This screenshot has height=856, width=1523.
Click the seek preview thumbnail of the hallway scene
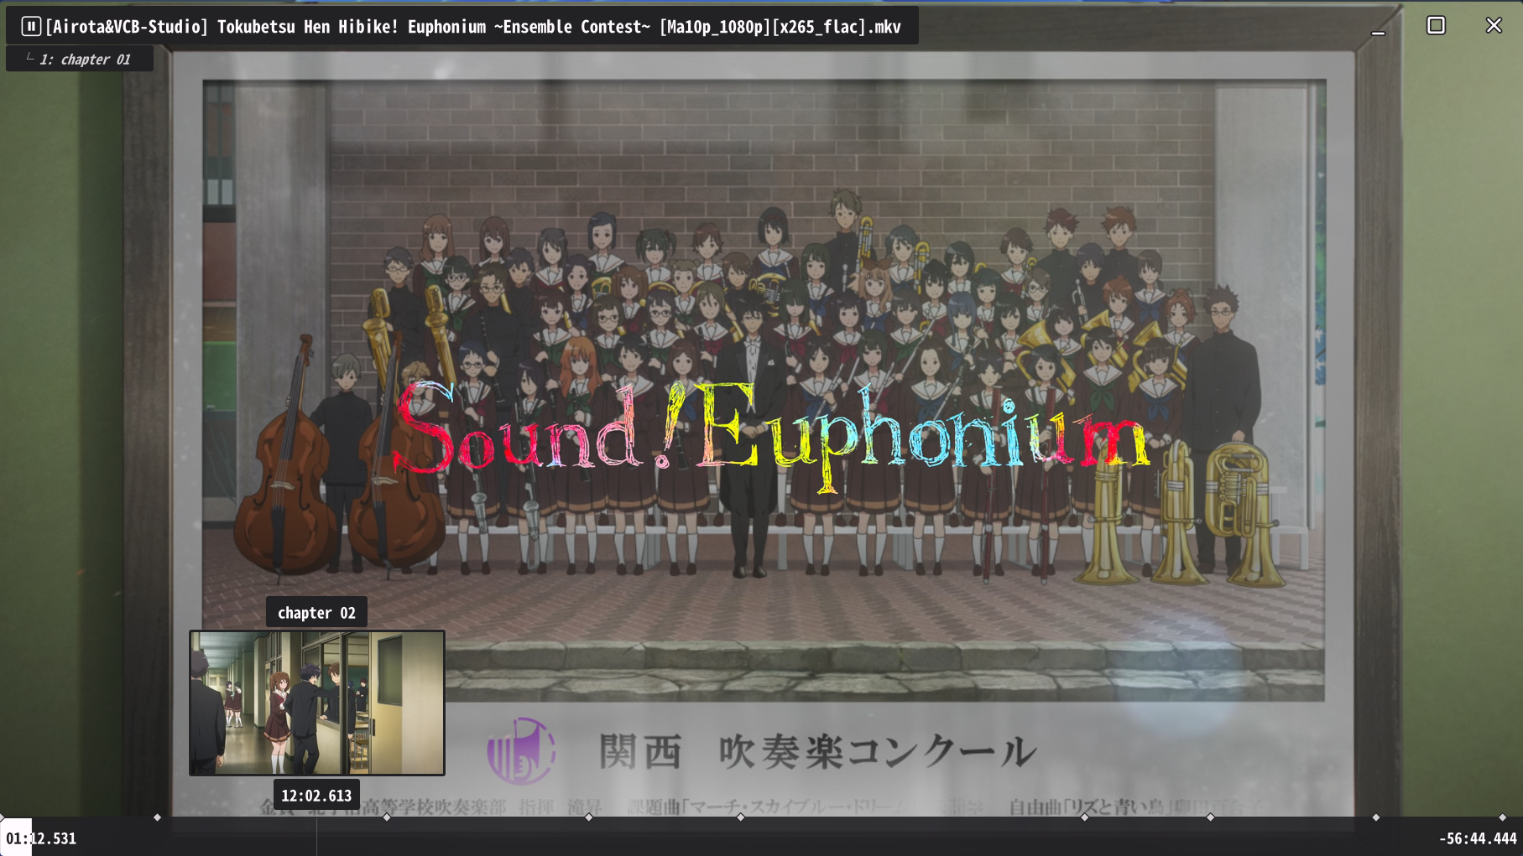click(x=317, y=703)
